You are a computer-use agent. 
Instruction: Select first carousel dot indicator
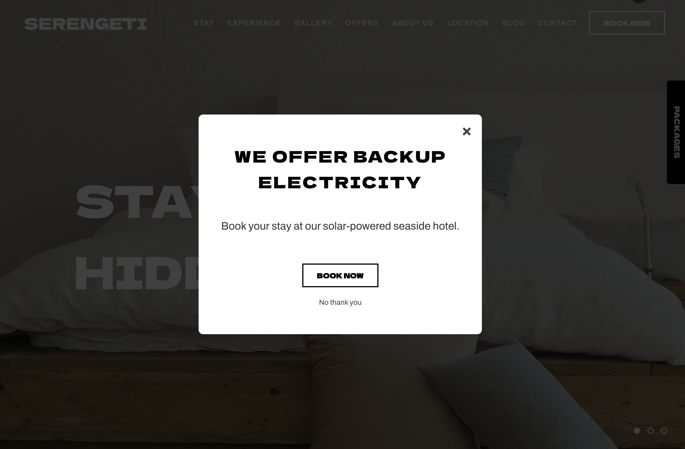click(637, 430)
